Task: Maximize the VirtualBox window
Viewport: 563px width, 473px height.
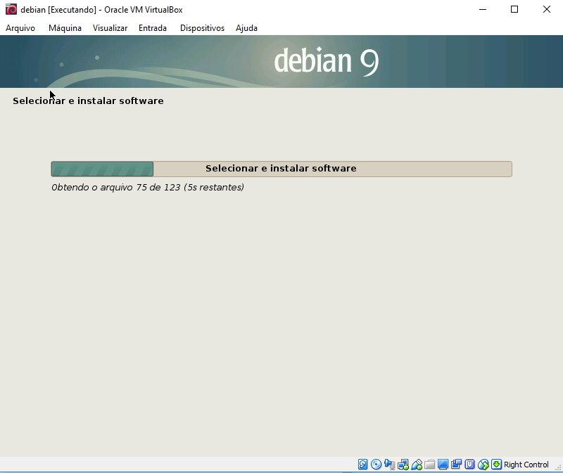Action: pos(514,9)
